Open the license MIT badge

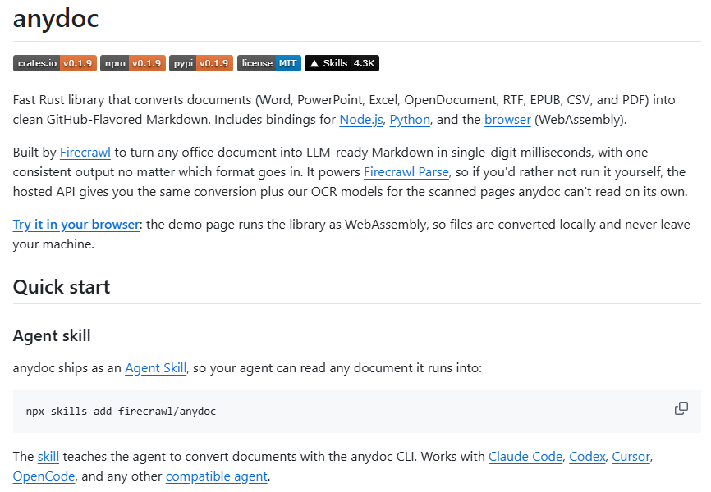point(269,63)
